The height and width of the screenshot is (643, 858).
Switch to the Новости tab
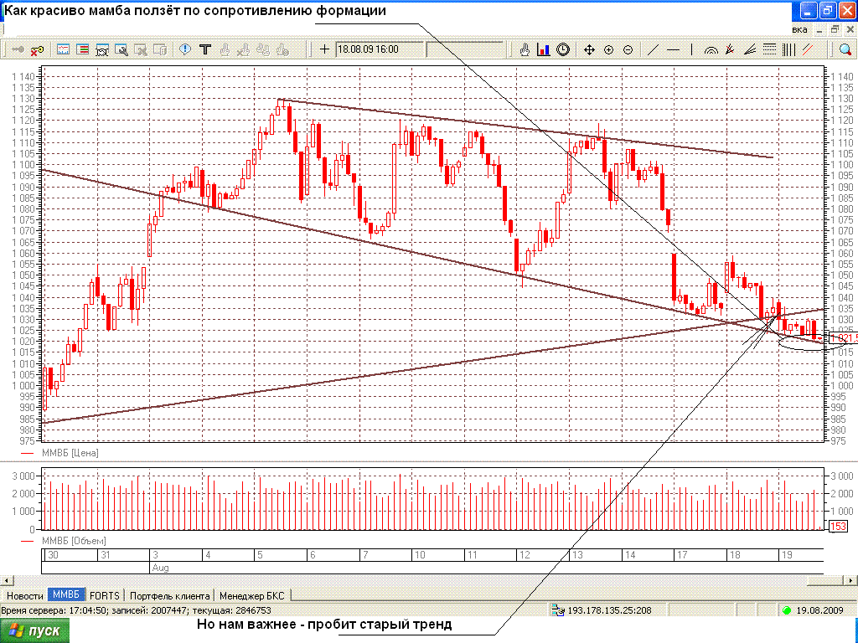click(23, 595)
